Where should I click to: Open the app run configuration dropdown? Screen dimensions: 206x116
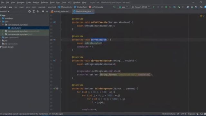tap(123, 7)
